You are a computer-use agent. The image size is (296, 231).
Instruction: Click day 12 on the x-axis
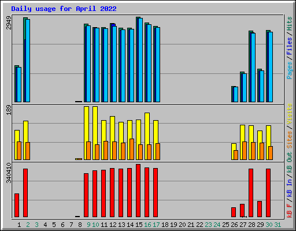113,225
